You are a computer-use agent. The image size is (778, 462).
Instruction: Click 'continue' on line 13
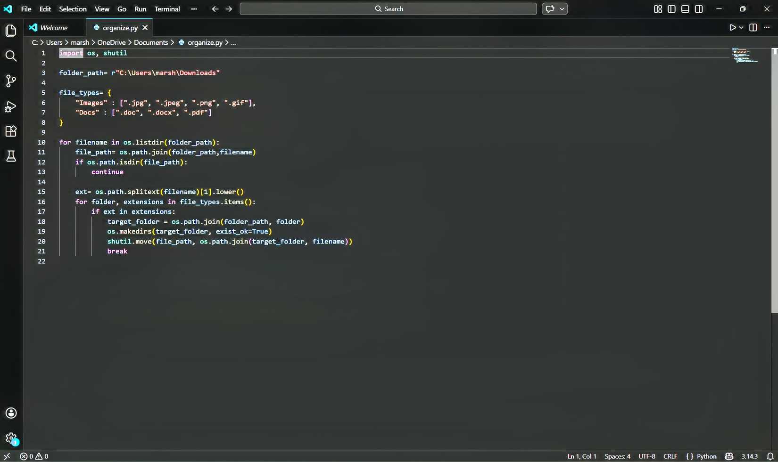click(108, 172)
